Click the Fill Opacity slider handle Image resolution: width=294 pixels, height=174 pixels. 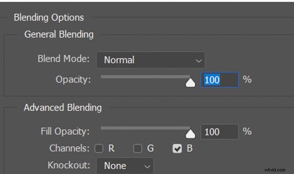tap(191, 134)
